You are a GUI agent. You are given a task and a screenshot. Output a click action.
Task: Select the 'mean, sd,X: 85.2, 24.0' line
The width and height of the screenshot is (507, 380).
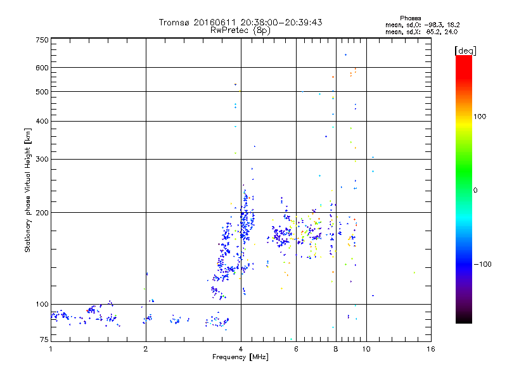(421, 32)
